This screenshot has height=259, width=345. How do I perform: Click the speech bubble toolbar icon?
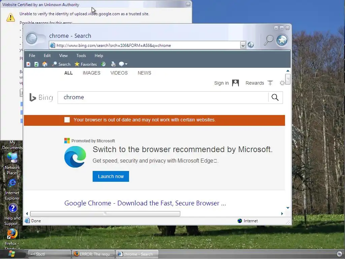(x=121, y=64)
